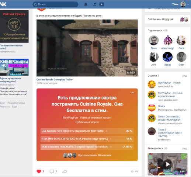Edit the Видеозаписи section via ред.
The image size is (191, 177).
pyautogui.click(x=185, y=149)
